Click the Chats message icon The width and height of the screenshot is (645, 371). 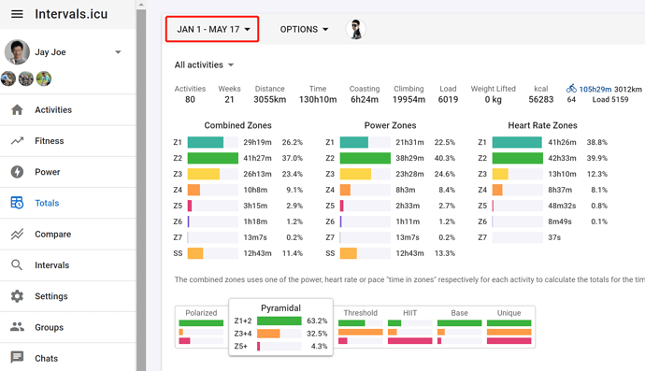click(17, 357)
